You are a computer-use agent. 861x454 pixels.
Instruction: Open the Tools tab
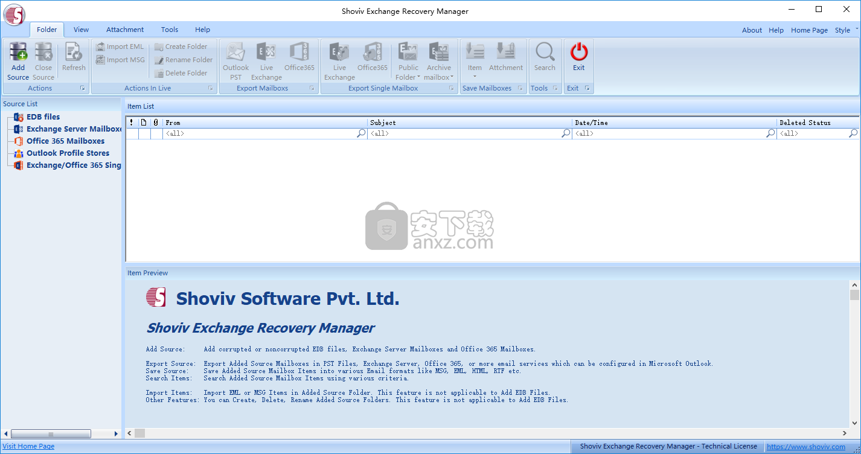click(x=170, y=30)
